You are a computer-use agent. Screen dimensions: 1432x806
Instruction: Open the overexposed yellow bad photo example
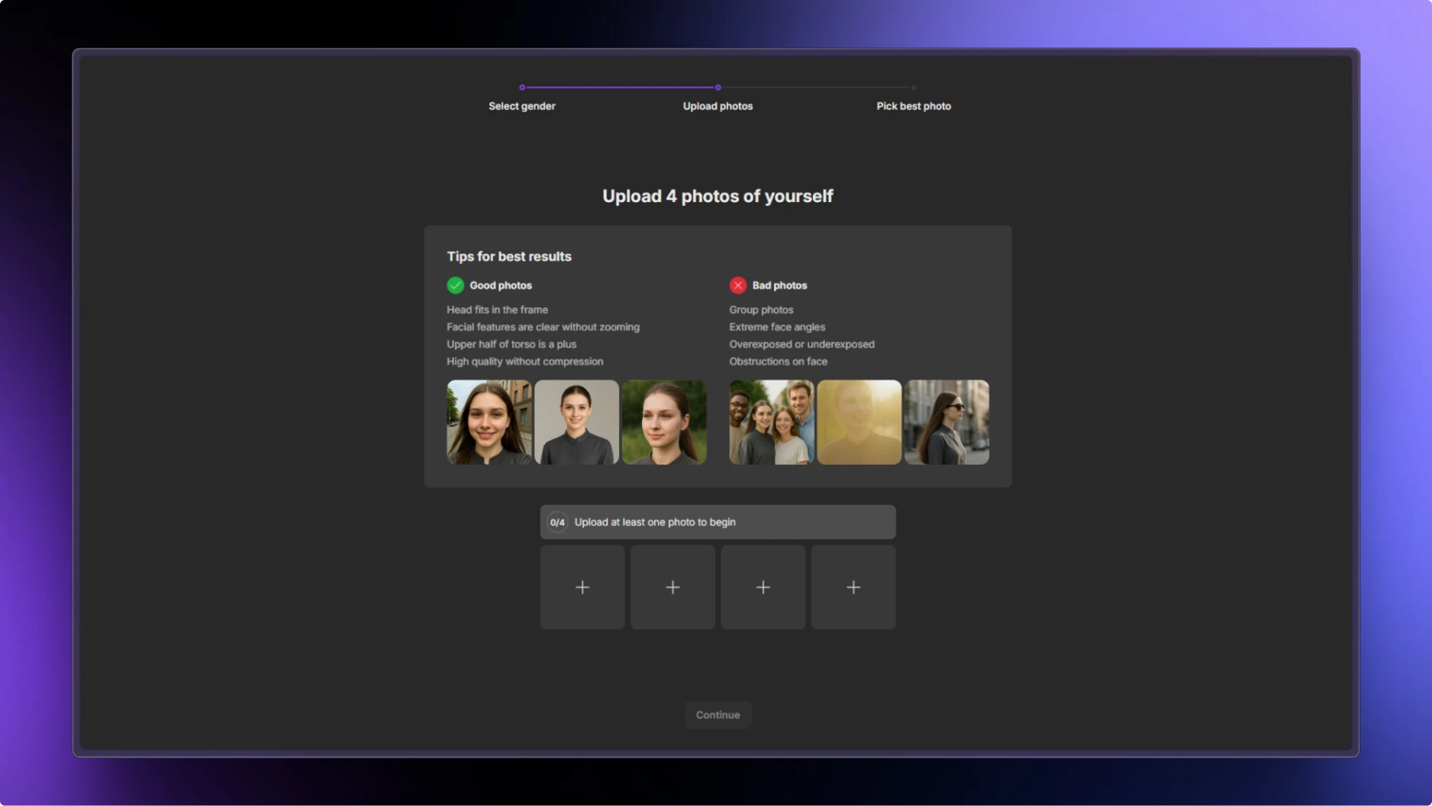coord(859,422)
